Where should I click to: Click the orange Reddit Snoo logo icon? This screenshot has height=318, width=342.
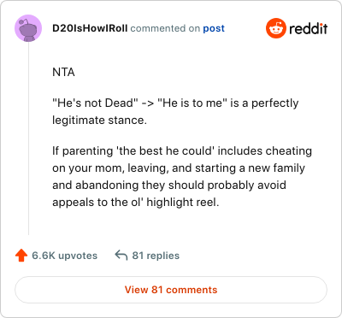276,28
